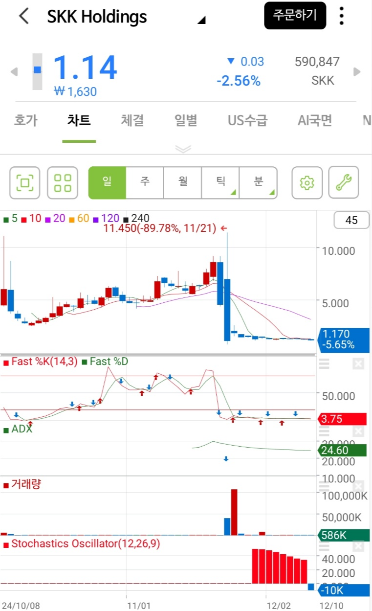
Task: Select the 월 monthly period
Action: pos(183,182)
